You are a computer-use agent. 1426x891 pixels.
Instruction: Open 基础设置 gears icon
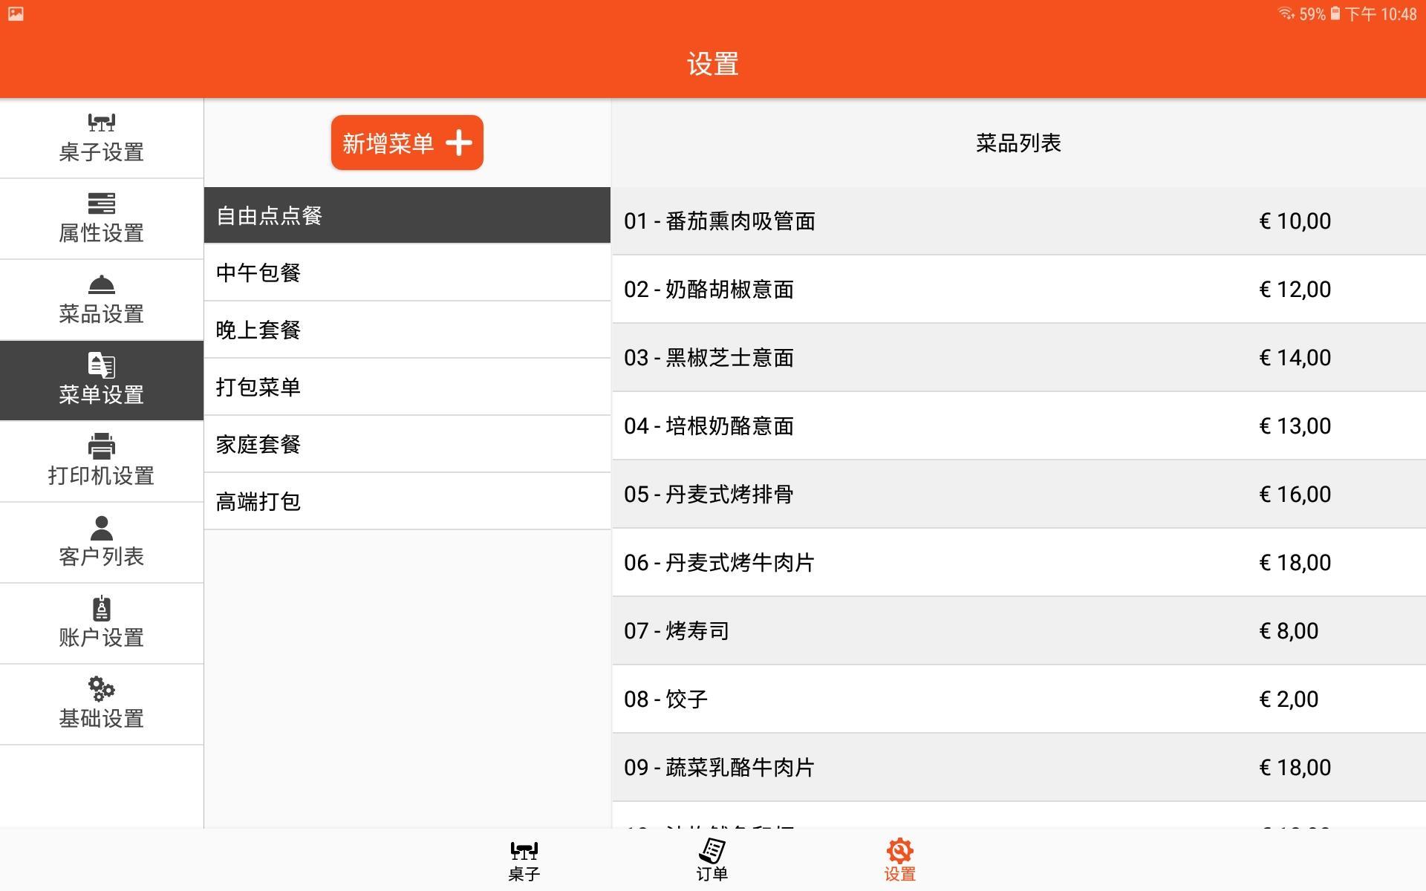[102, 689]
